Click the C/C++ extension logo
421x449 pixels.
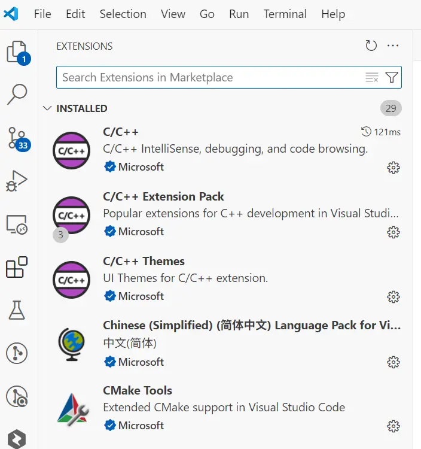click(72, 151)
